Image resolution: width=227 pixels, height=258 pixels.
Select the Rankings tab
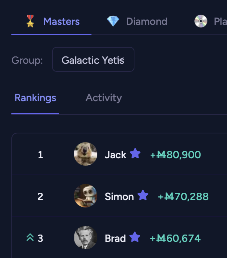(x=35, y=98)
